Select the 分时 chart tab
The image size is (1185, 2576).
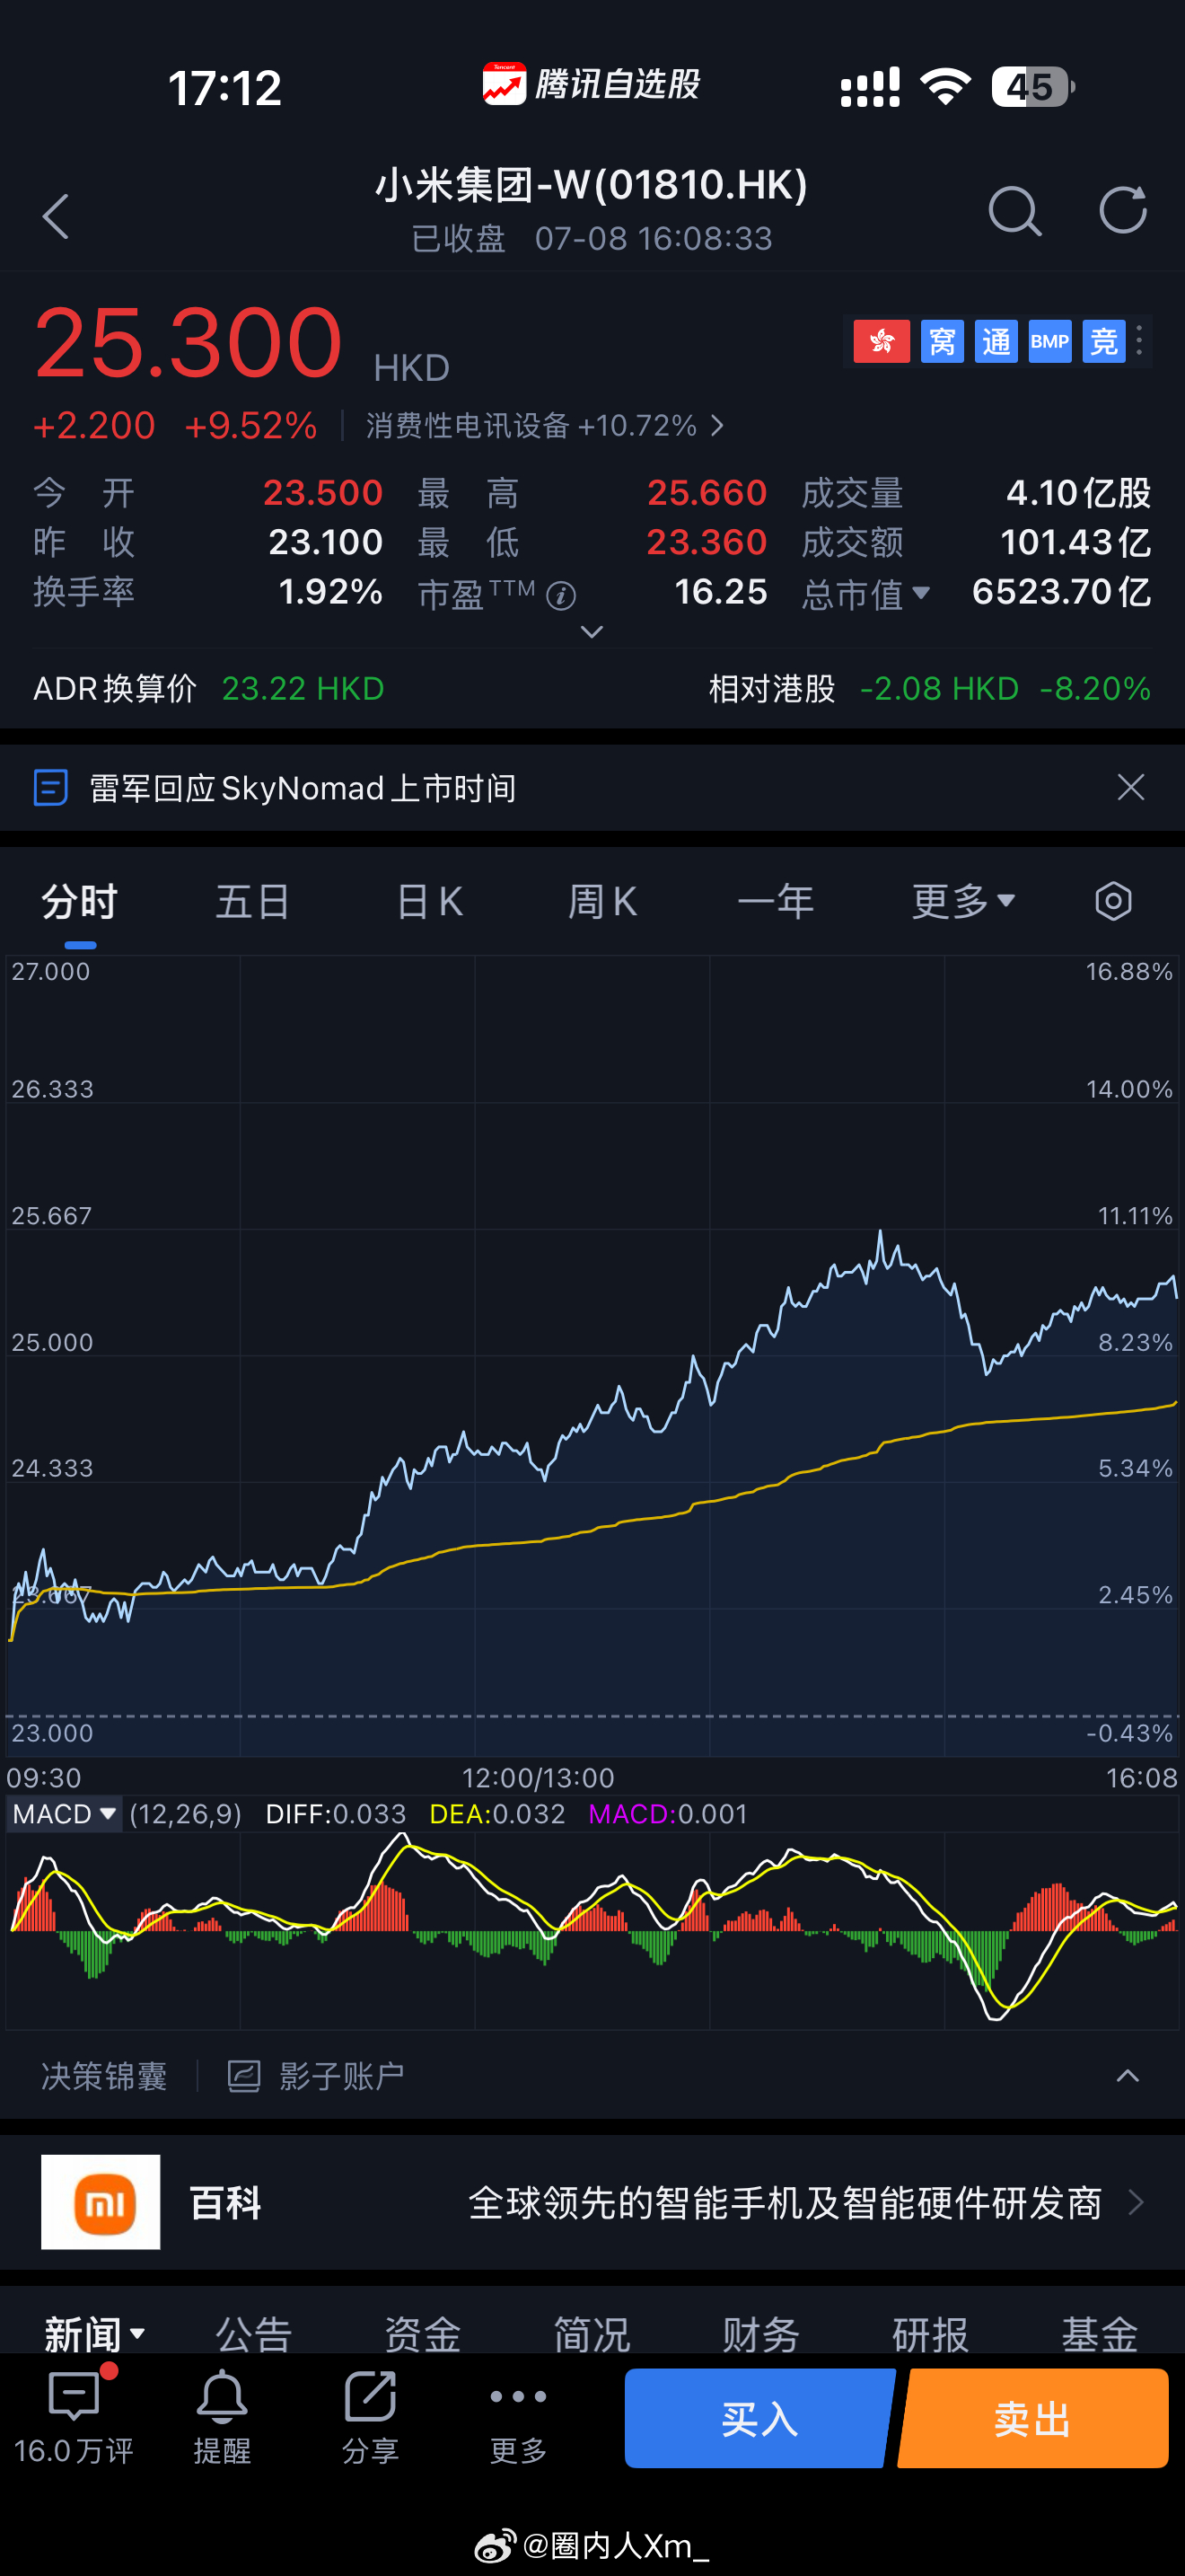click(80, 902)
